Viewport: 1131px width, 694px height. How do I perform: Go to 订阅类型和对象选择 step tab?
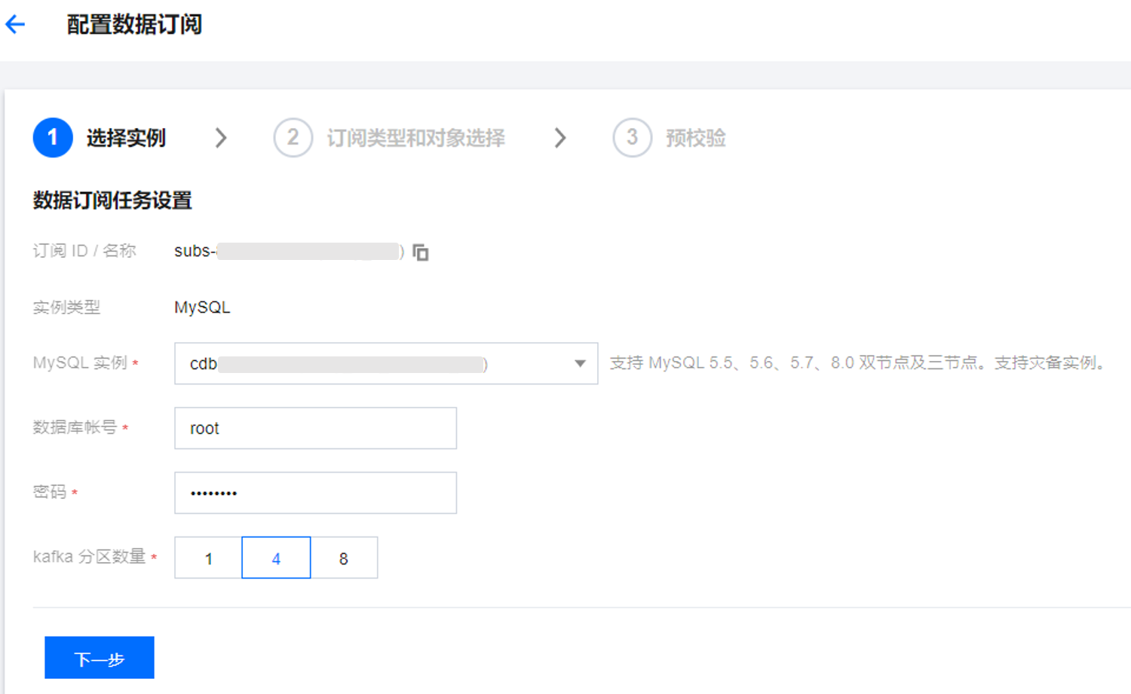(x=415, y=138)
